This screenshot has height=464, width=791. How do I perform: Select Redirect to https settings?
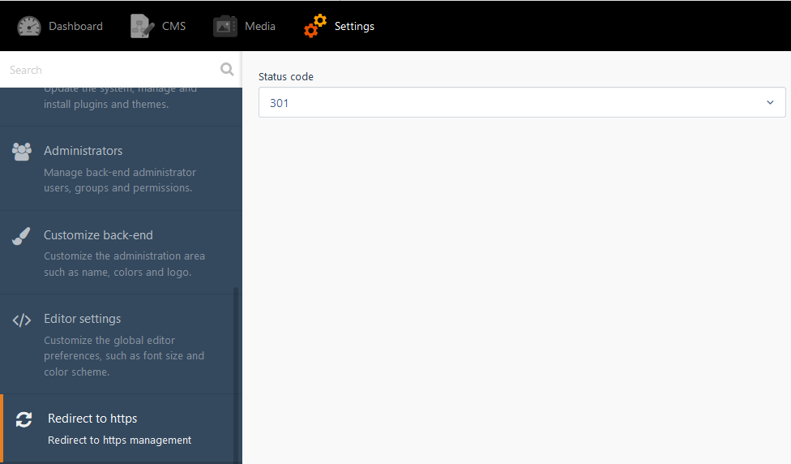point(121,428)
